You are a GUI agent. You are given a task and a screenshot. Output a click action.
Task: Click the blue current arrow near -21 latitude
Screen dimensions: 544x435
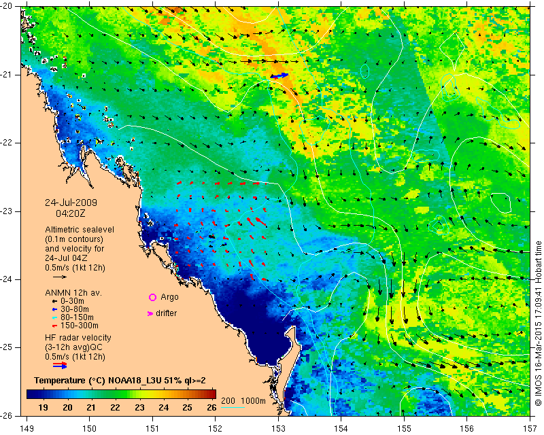click(x=279, y=75)
